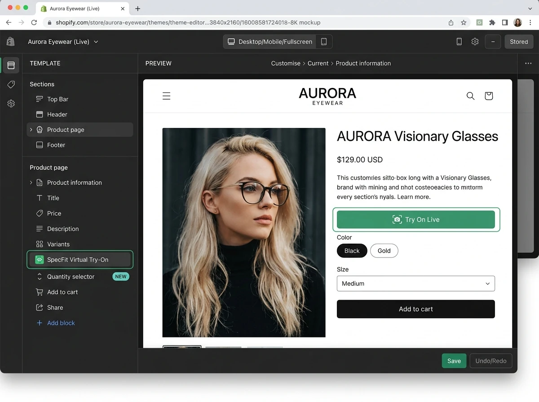539x402 pixels.
Task: Choose the Gold color option
Action: pyautogui.click(x=384, y=251)
